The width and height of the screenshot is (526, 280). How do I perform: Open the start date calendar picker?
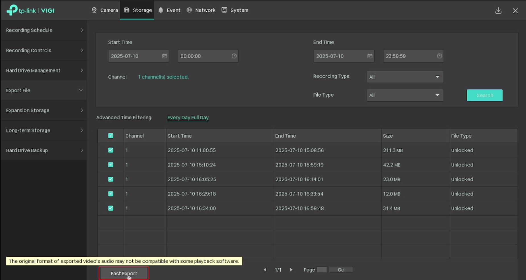[165, 56]
